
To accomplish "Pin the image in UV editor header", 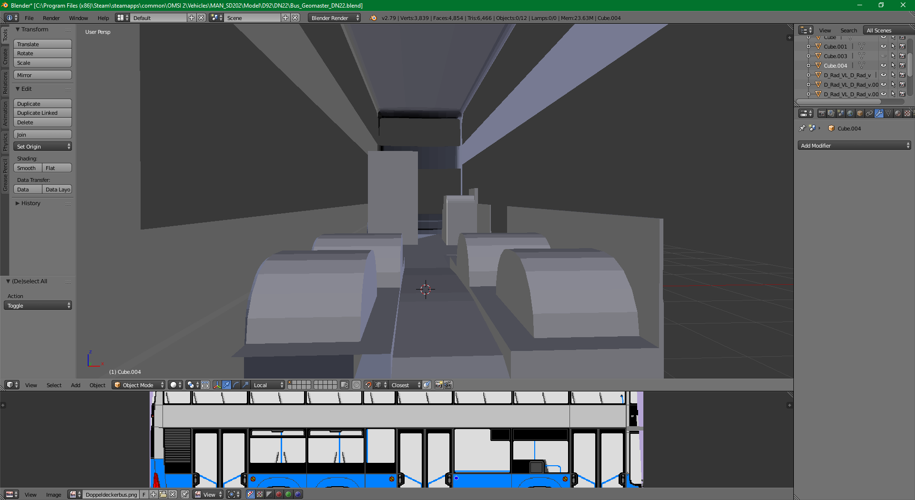I will (x=185, y=494).
